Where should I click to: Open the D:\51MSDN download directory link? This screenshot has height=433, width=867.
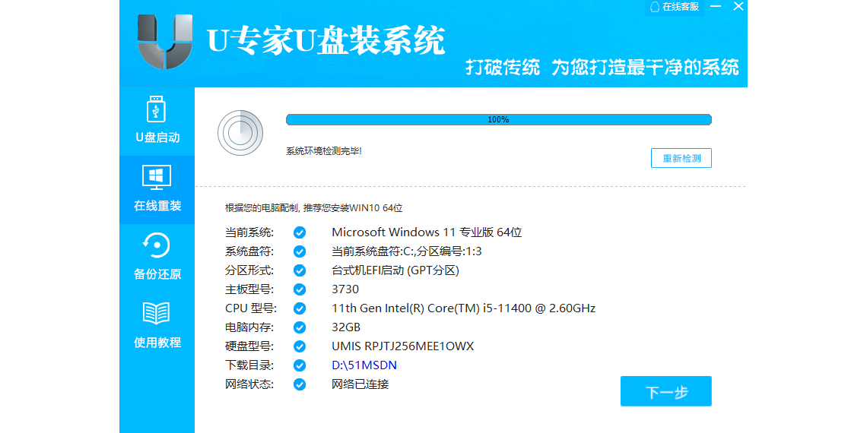(x=364, y=365)
